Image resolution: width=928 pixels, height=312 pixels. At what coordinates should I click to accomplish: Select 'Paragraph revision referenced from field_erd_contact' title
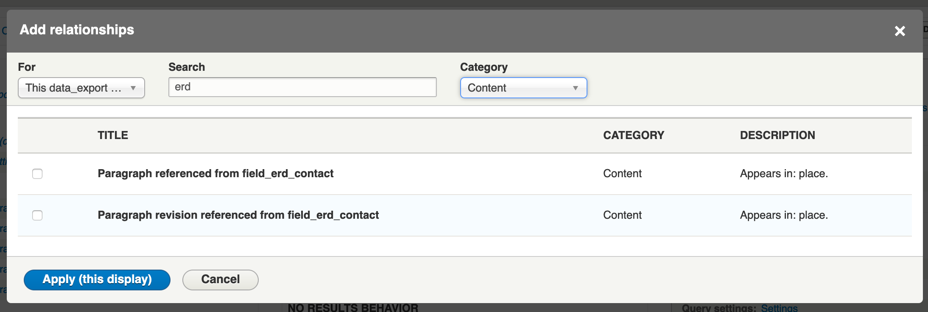pos(238,215)
